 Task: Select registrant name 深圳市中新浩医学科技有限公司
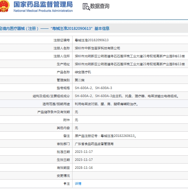click(x=97, y=48)
